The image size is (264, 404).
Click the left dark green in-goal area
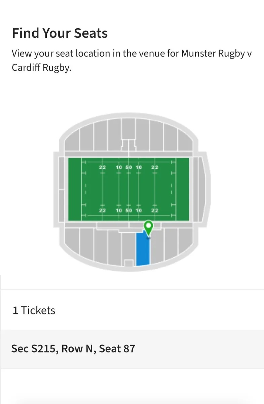[x=75, y=189]
